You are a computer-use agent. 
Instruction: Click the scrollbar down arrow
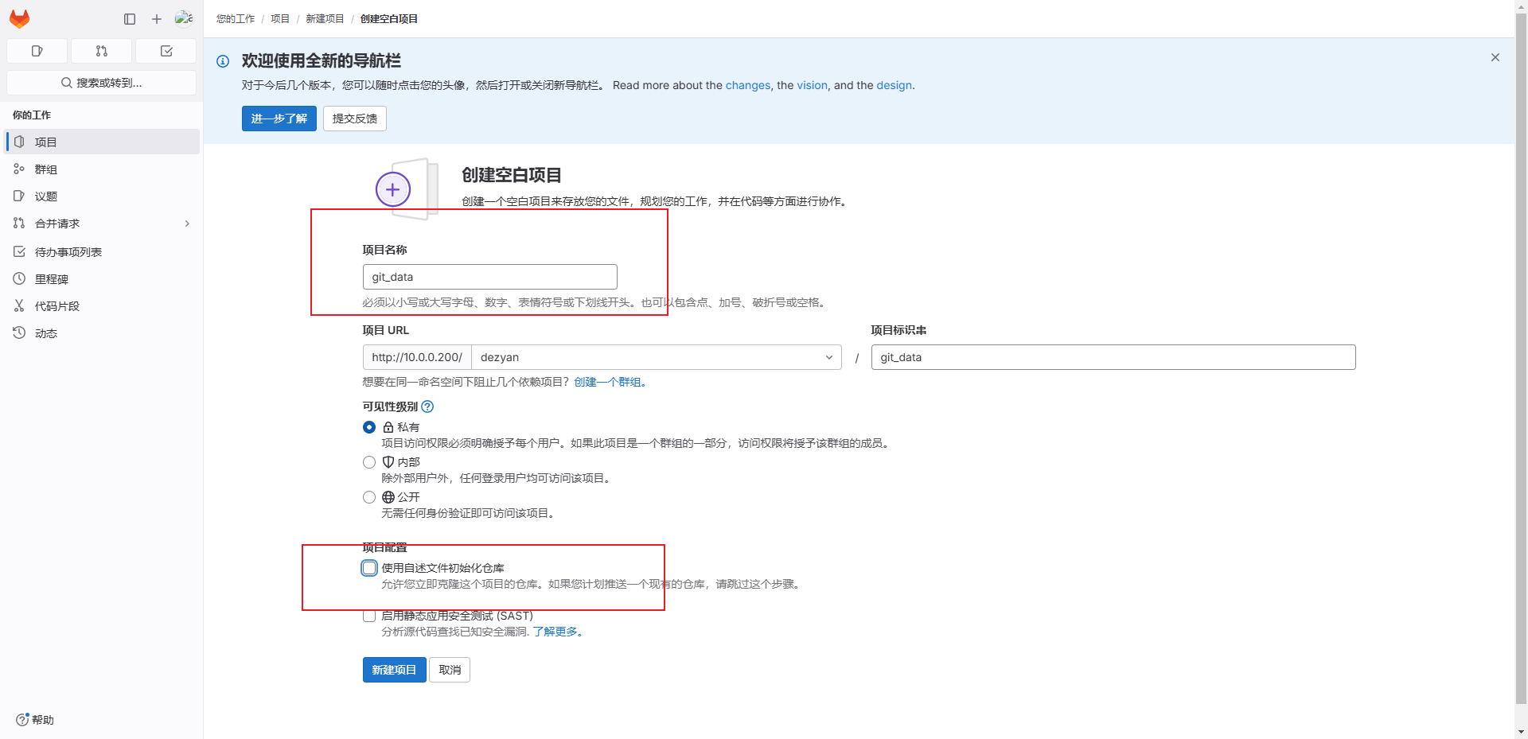click(1521, 732)
